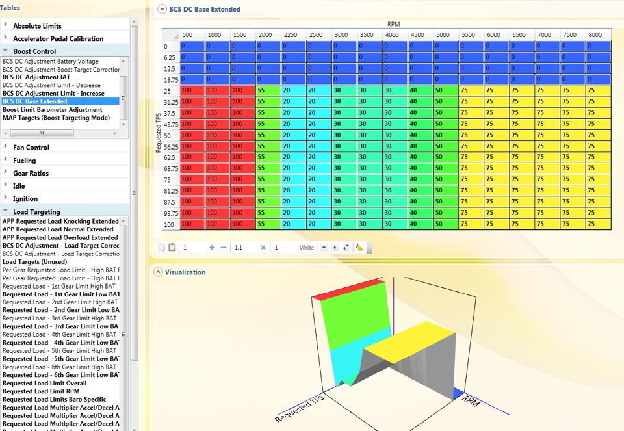Click the add-value input field showing 1
Viewport: 624px width, 431px height.
click(x=194, y=248)
